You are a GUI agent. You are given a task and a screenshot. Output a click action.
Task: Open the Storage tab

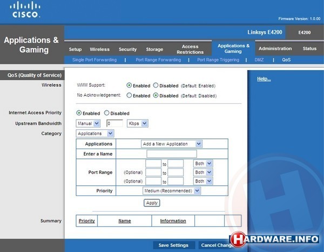point(154,49)
